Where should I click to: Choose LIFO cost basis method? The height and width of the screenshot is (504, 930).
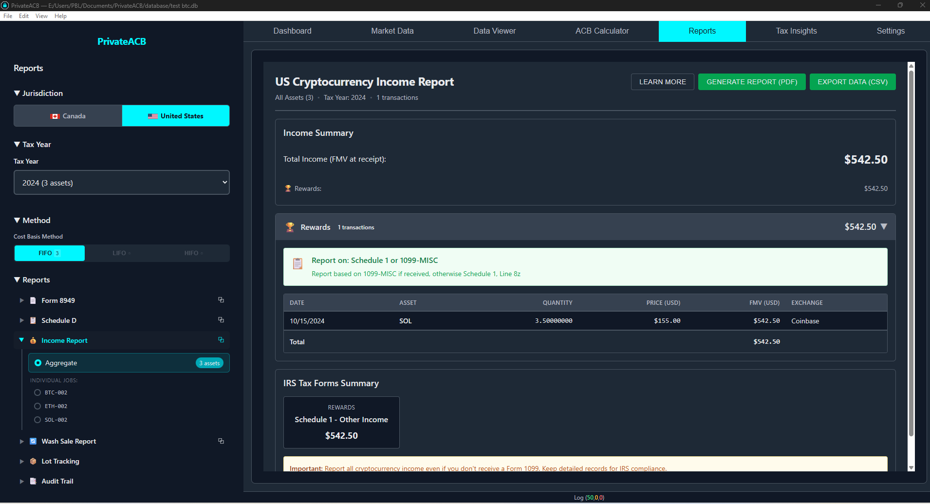(121, 253)
